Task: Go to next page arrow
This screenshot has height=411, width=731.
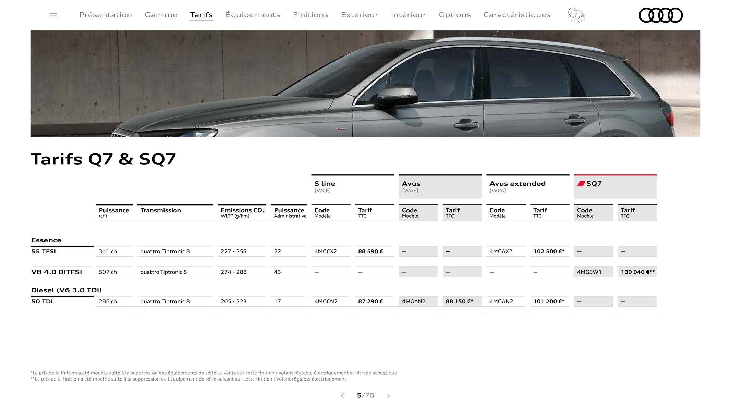Action: pos(389,395)
